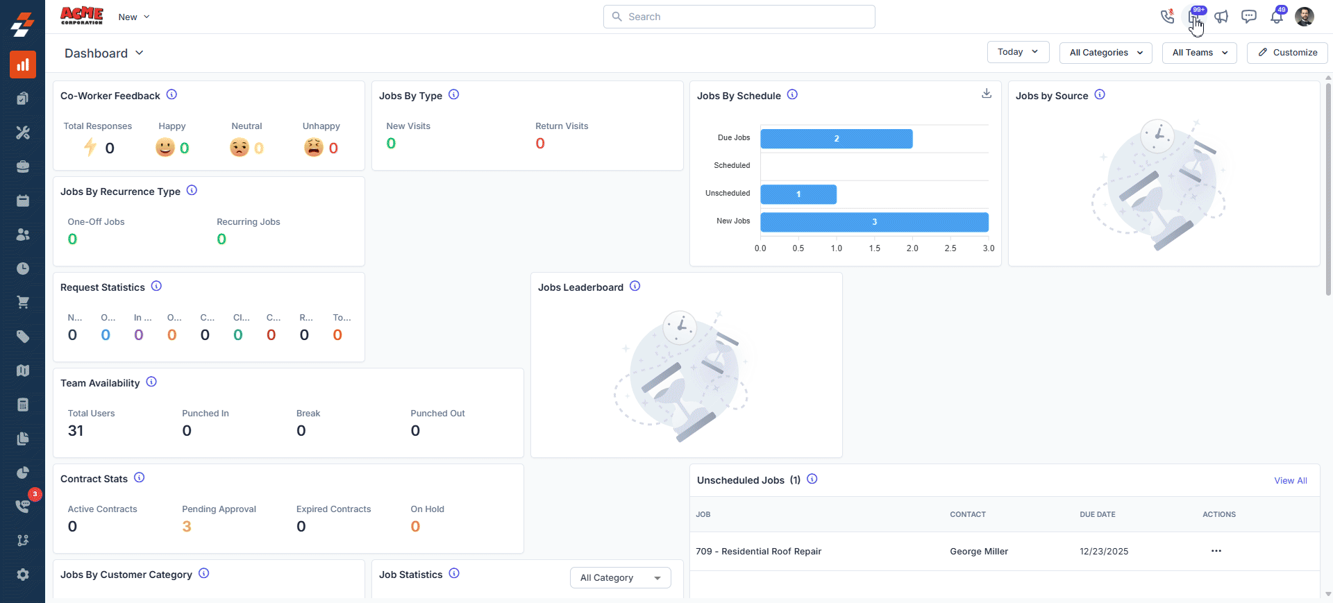The height and width of the screenshot is (603, 1333).
Task: Click Total Users value '31'
Action: tap(76, 431)
